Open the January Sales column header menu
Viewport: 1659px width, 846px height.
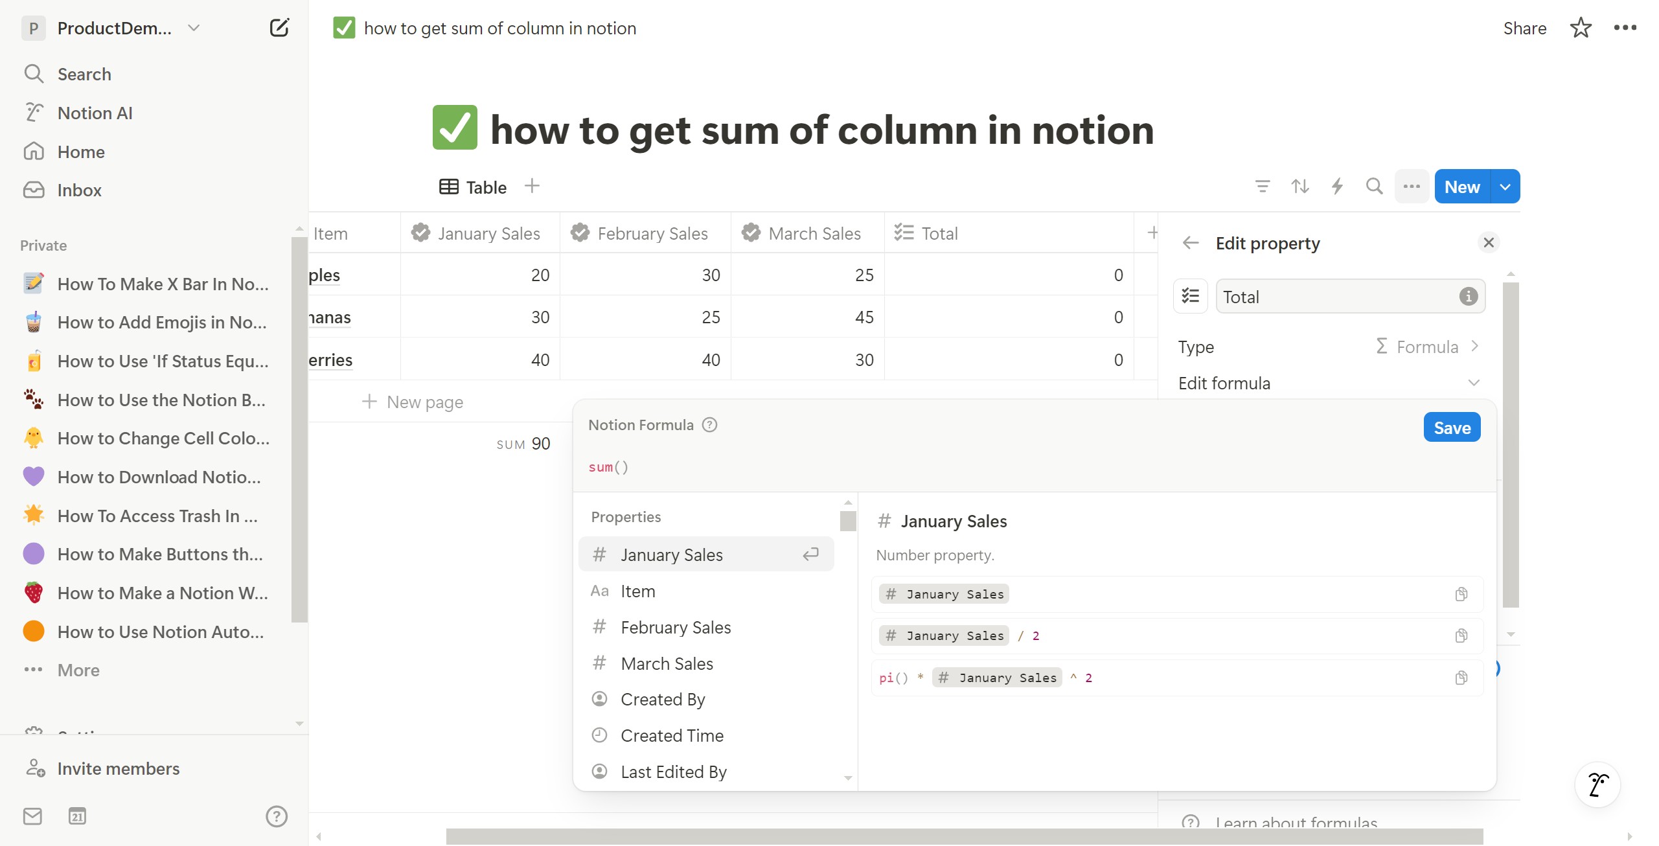click(480, 233)
